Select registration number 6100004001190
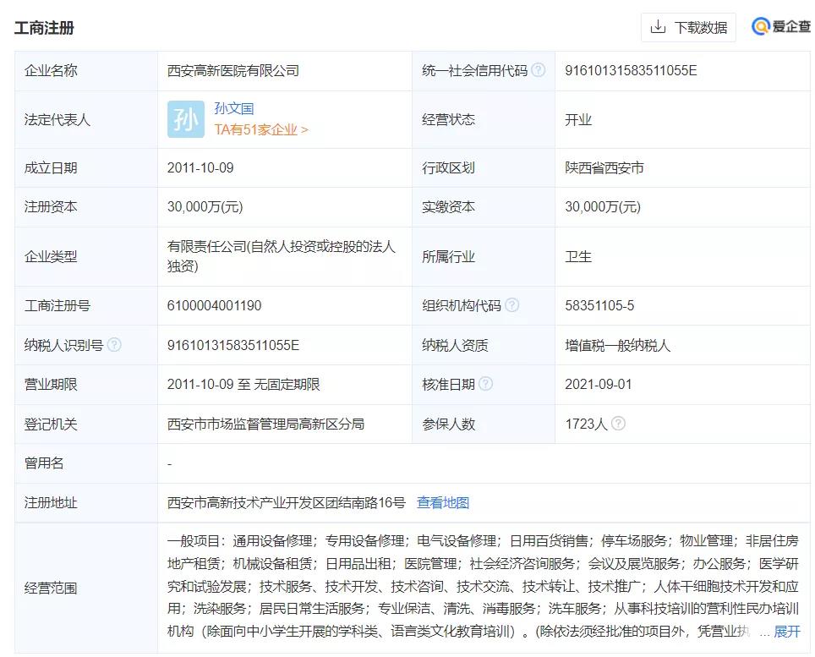 tap(214, 305)
